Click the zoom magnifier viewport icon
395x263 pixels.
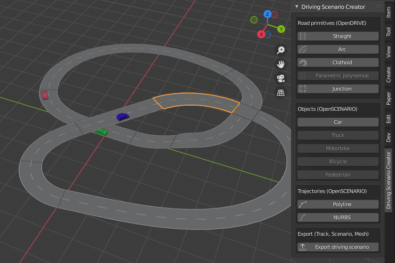click(281, 50)
